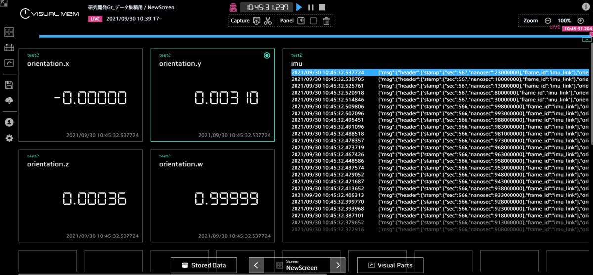
Task: Pause the data playback
Action: [x=311, y=7]
